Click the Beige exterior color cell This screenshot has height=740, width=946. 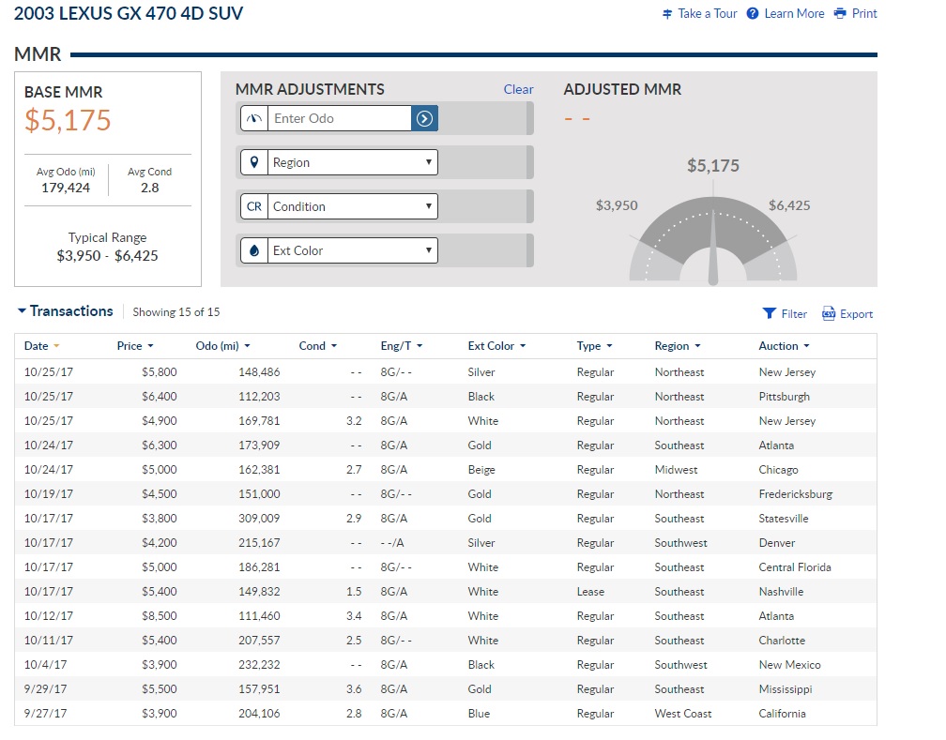pyautogui.click(x=481, y=470)
